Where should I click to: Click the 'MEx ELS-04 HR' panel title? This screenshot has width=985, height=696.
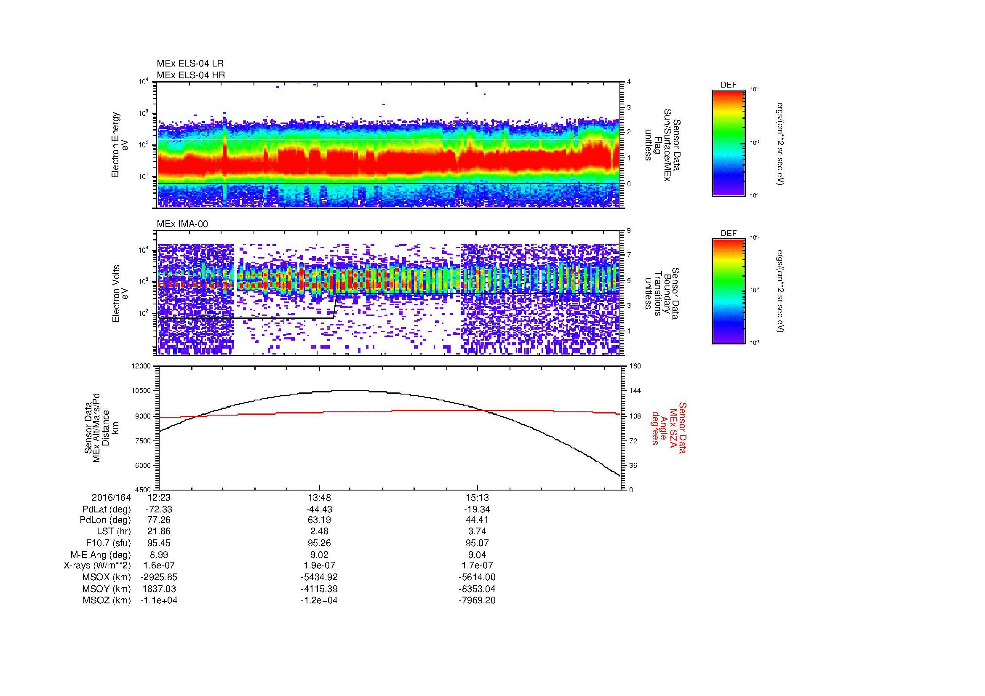tap(191, 75)
